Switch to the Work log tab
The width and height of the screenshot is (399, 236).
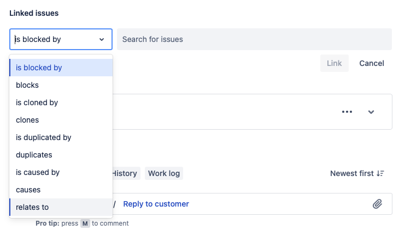(164, 173)
